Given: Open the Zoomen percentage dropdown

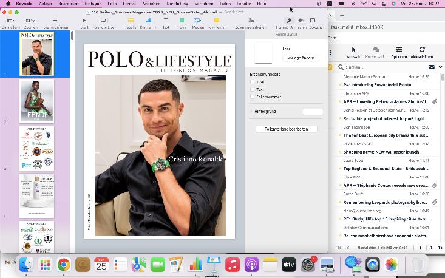Looking at the screenshot, I should 31,21.
